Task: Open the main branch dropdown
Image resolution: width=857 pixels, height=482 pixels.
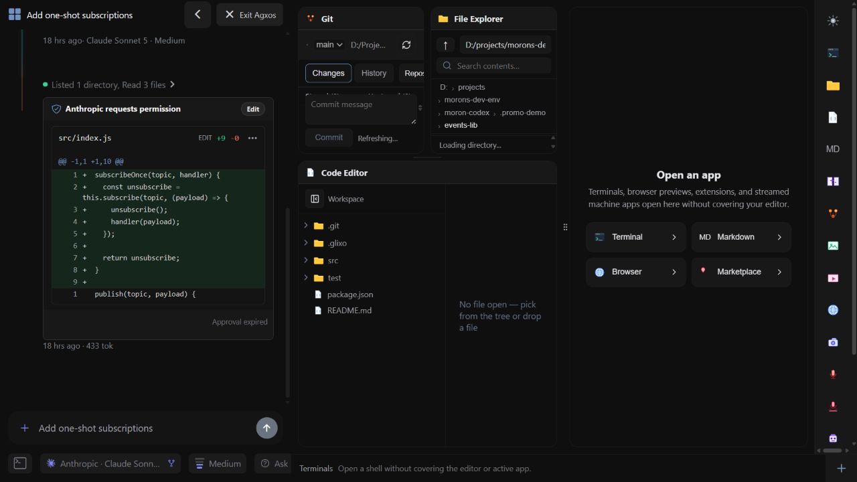Action: click(329, 45)
